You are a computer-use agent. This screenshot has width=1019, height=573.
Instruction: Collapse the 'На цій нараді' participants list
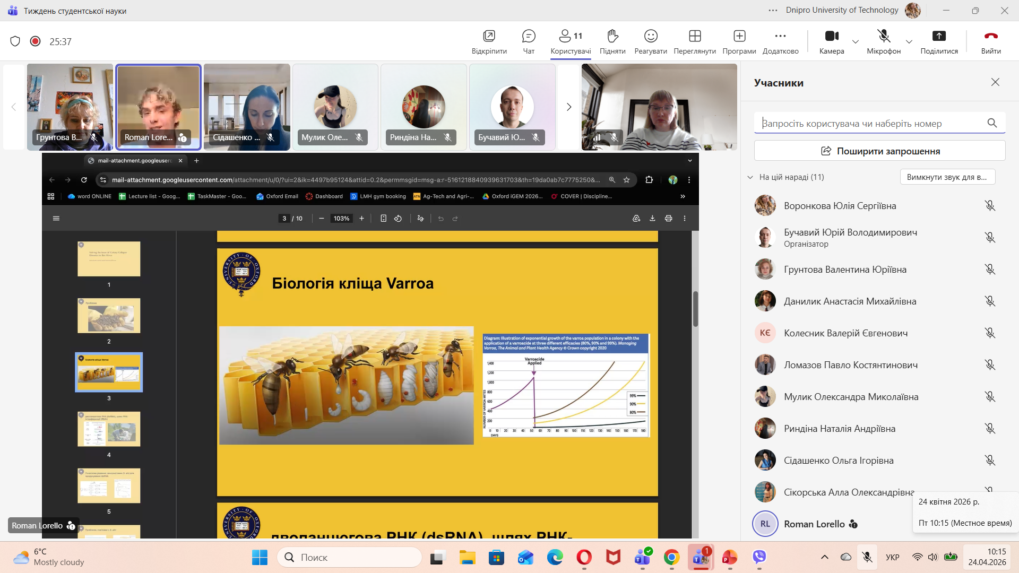point(750,177)
